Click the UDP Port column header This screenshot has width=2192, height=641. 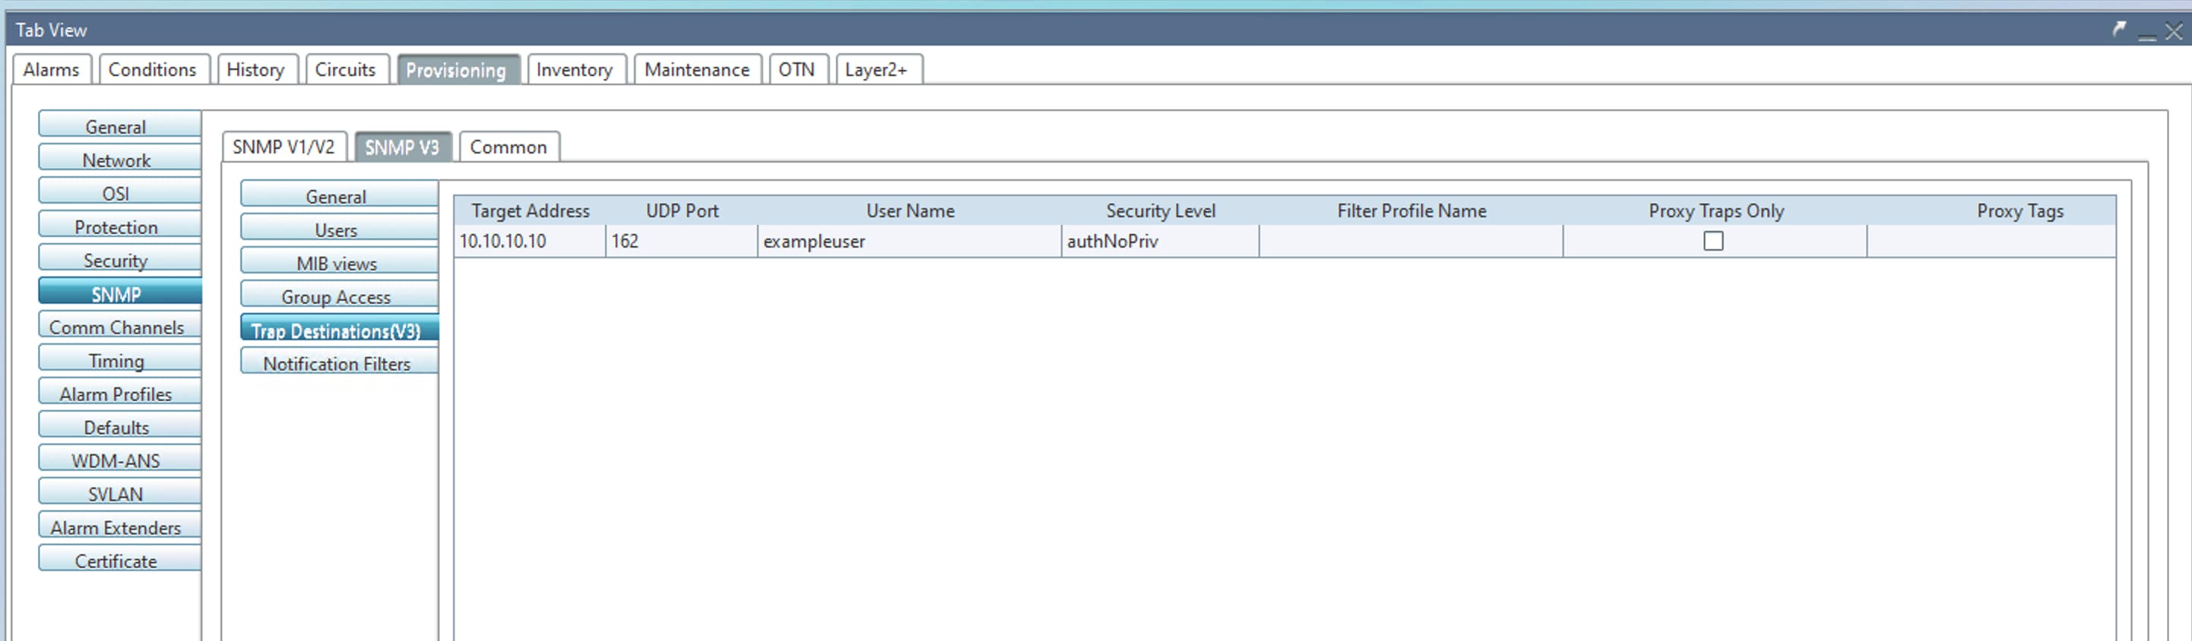(x=682, y=211)
